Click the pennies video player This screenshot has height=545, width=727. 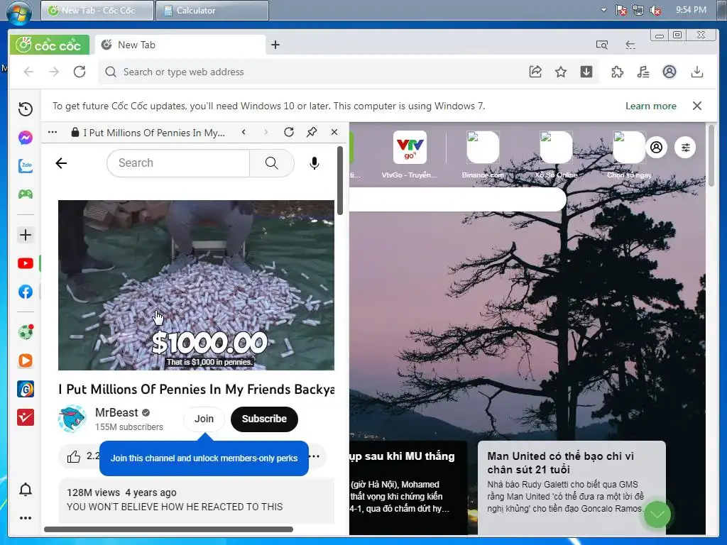(x=196, y=285)
